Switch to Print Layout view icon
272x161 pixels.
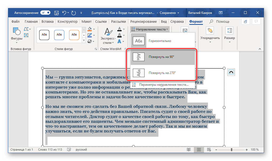(199, 150)
